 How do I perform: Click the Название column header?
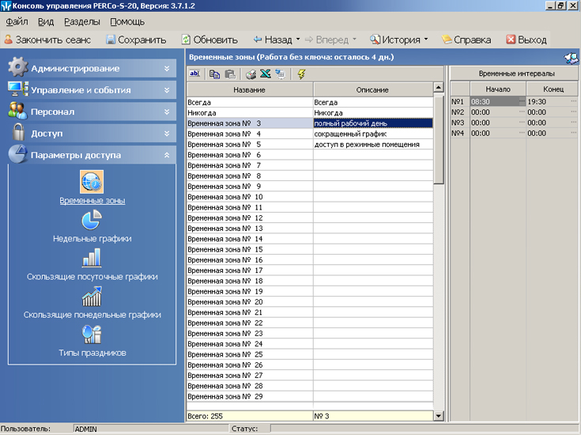pyautogui.click(x=249, y=89)
